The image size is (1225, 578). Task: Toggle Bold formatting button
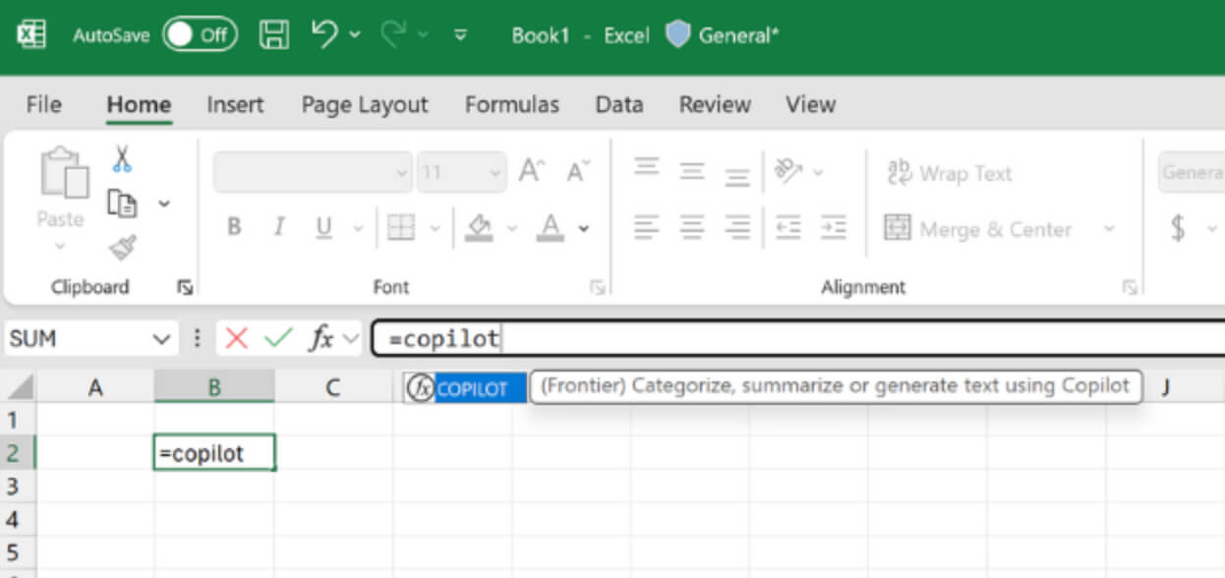point(234,228)
